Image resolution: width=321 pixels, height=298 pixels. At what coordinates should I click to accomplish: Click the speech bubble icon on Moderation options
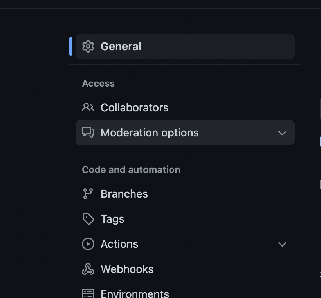(x=88, y=133)
